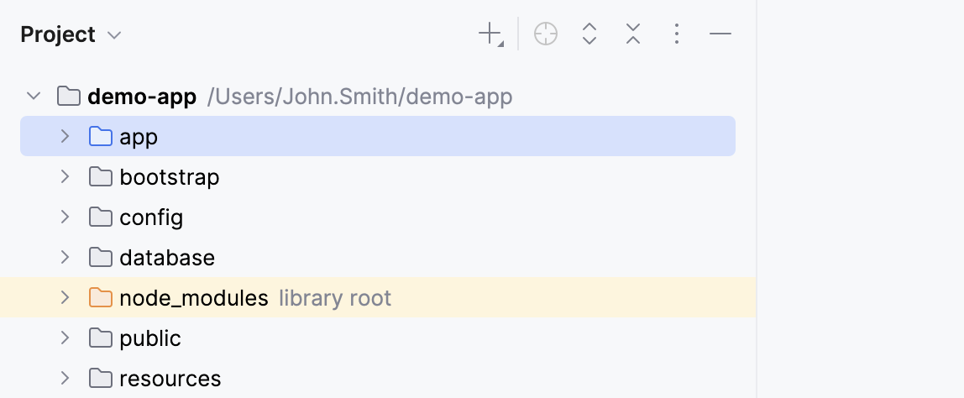Screen dimensions: 964x398
Task: Expand the config folder arrow
Action: tap(65, 217)
